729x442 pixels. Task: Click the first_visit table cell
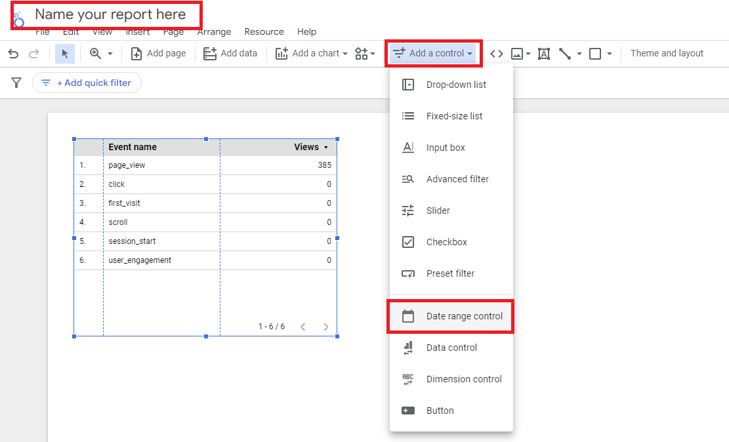tap(124, 203)
